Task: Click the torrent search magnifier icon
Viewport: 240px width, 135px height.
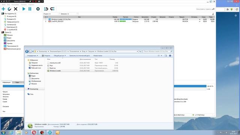Action: (213, 9)
